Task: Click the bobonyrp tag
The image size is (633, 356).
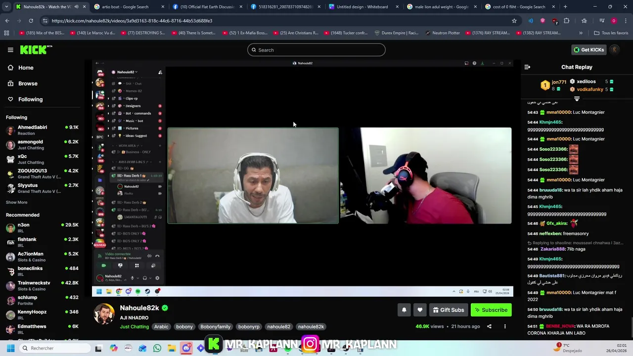Action: [x=249, y=327]
